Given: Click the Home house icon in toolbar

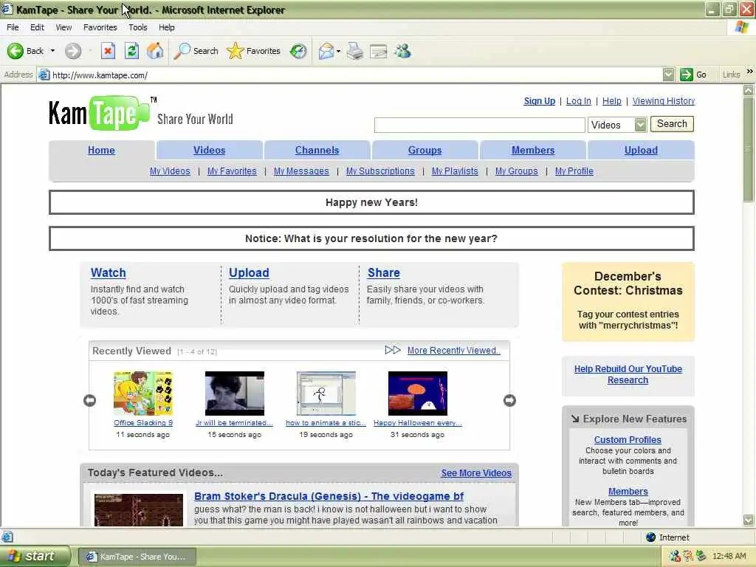Looking at the screenshot, I should [x=155, y=51].
